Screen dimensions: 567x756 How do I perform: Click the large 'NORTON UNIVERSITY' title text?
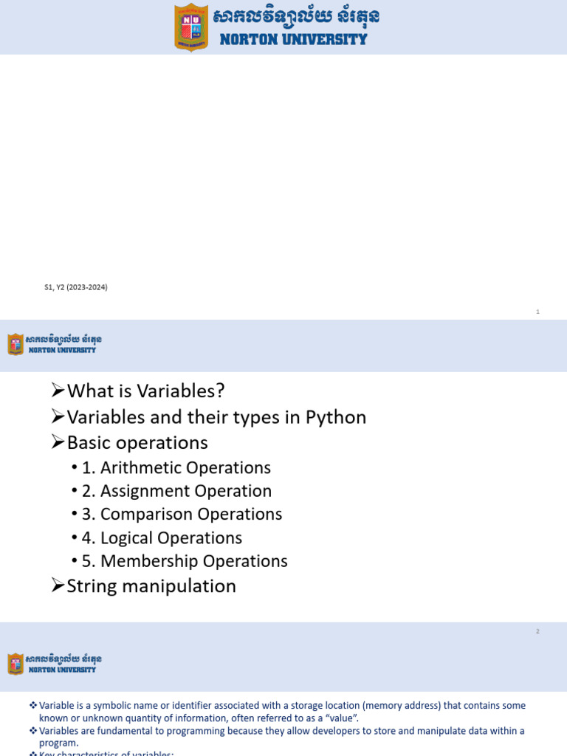click(x=293, y=40)
